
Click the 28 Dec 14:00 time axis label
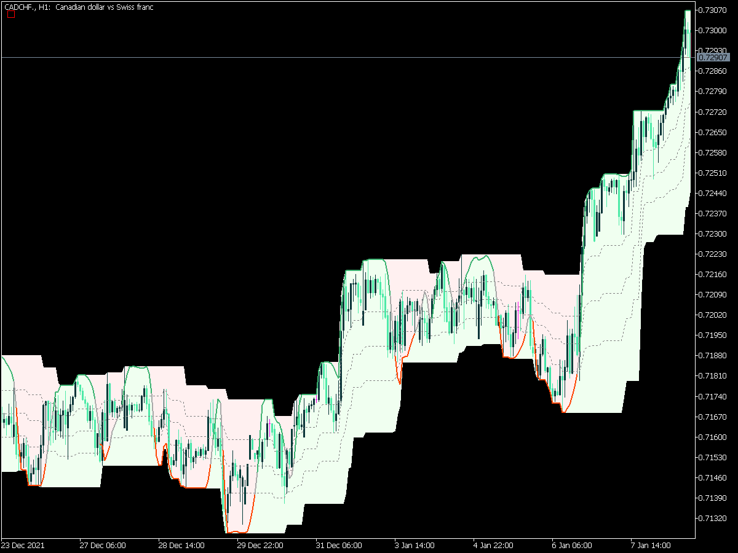point(181,545)
